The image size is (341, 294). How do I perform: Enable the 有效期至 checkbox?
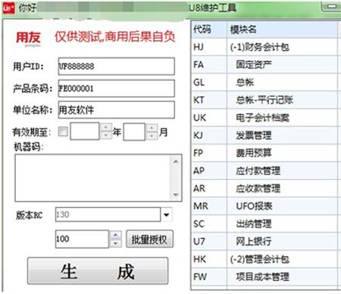pos(63,131)
